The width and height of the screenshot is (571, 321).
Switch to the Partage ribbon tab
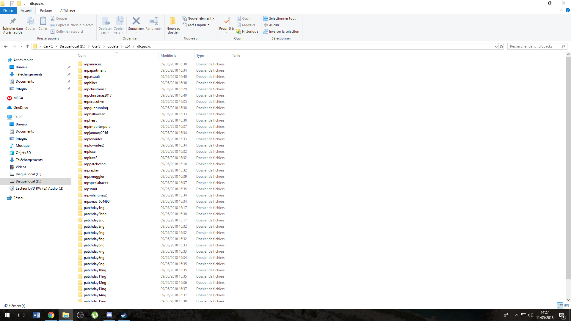point(46,10)
